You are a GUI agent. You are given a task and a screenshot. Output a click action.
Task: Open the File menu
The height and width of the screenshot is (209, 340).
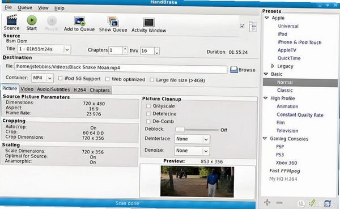coord(8,7)
